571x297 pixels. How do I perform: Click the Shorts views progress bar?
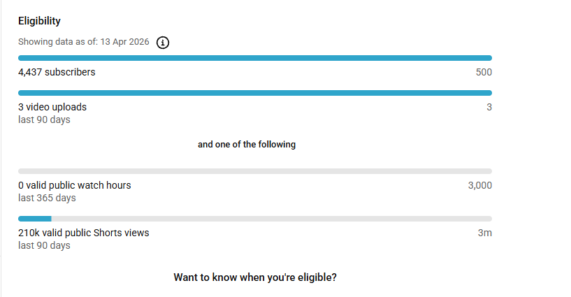(x=255, y=219)
